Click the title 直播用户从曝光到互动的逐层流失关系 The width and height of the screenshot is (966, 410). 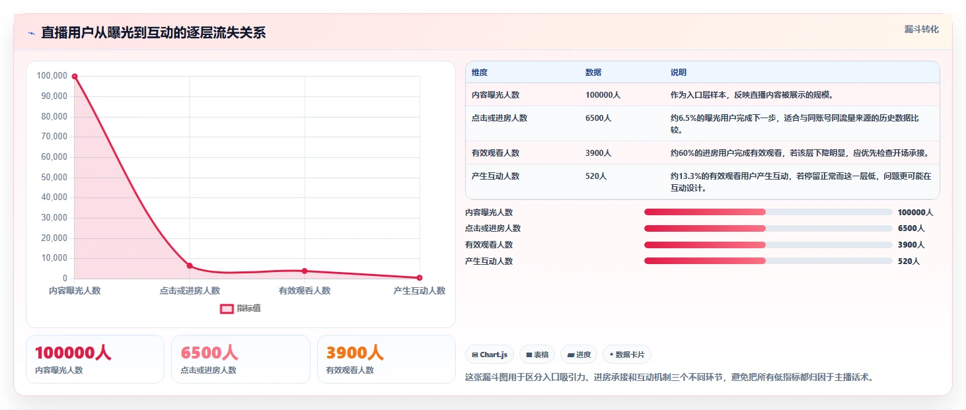[x=153, y=32]
